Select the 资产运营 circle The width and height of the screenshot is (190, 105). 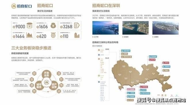54,85
